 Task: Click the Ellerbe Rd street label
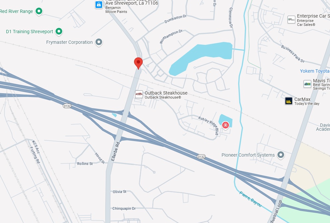click(x=115, y=152)
